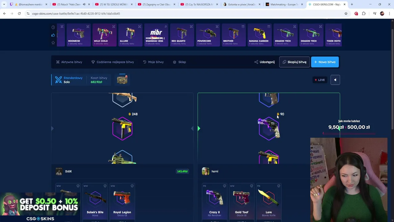This screenshot has width=394, height=222.
Task: Open the red extension icon in toolbar
Action: [356, 14]
